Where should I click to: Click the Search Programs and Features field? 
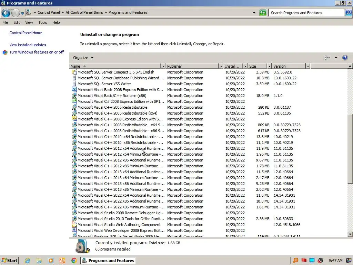point(306,13)
